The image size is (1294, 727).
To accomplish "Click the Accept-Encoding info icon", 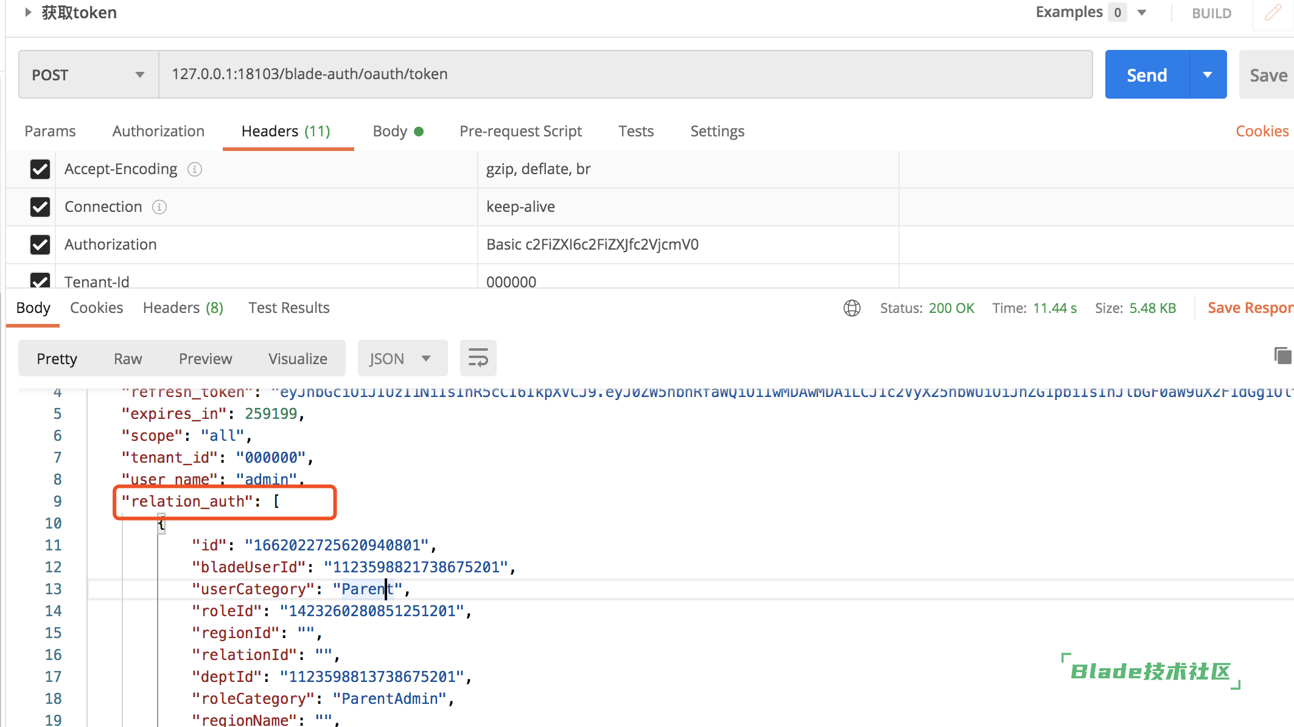I will (x=195, y=169).
